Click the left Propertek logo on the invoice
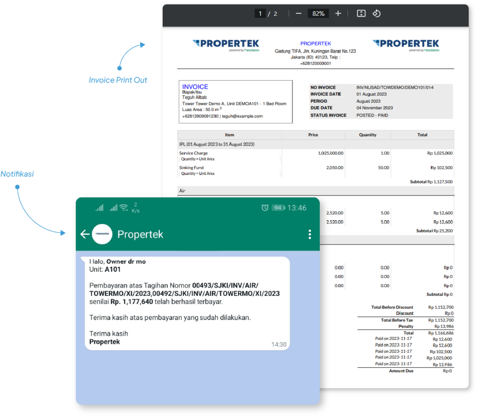The image size is (477, 418). pyautogui.click(x=226, y=45)
